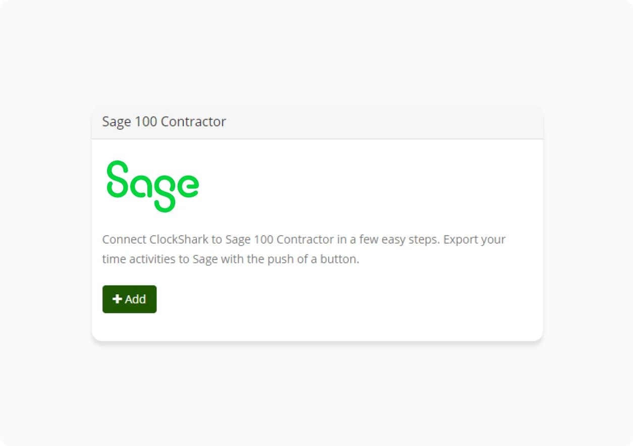Click the green Sage logo
The image size is (633, 446).
[152, 186]
